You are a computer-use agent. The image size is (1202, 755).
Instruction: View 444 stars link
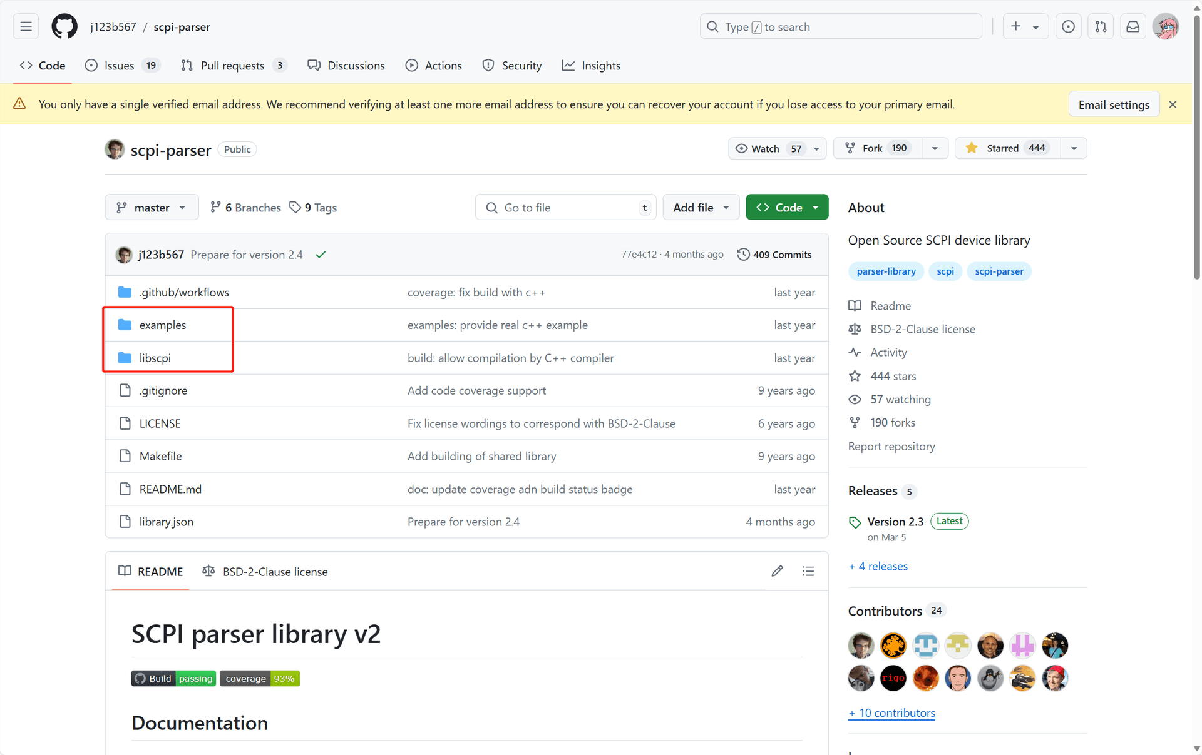[x=883, y=376]
